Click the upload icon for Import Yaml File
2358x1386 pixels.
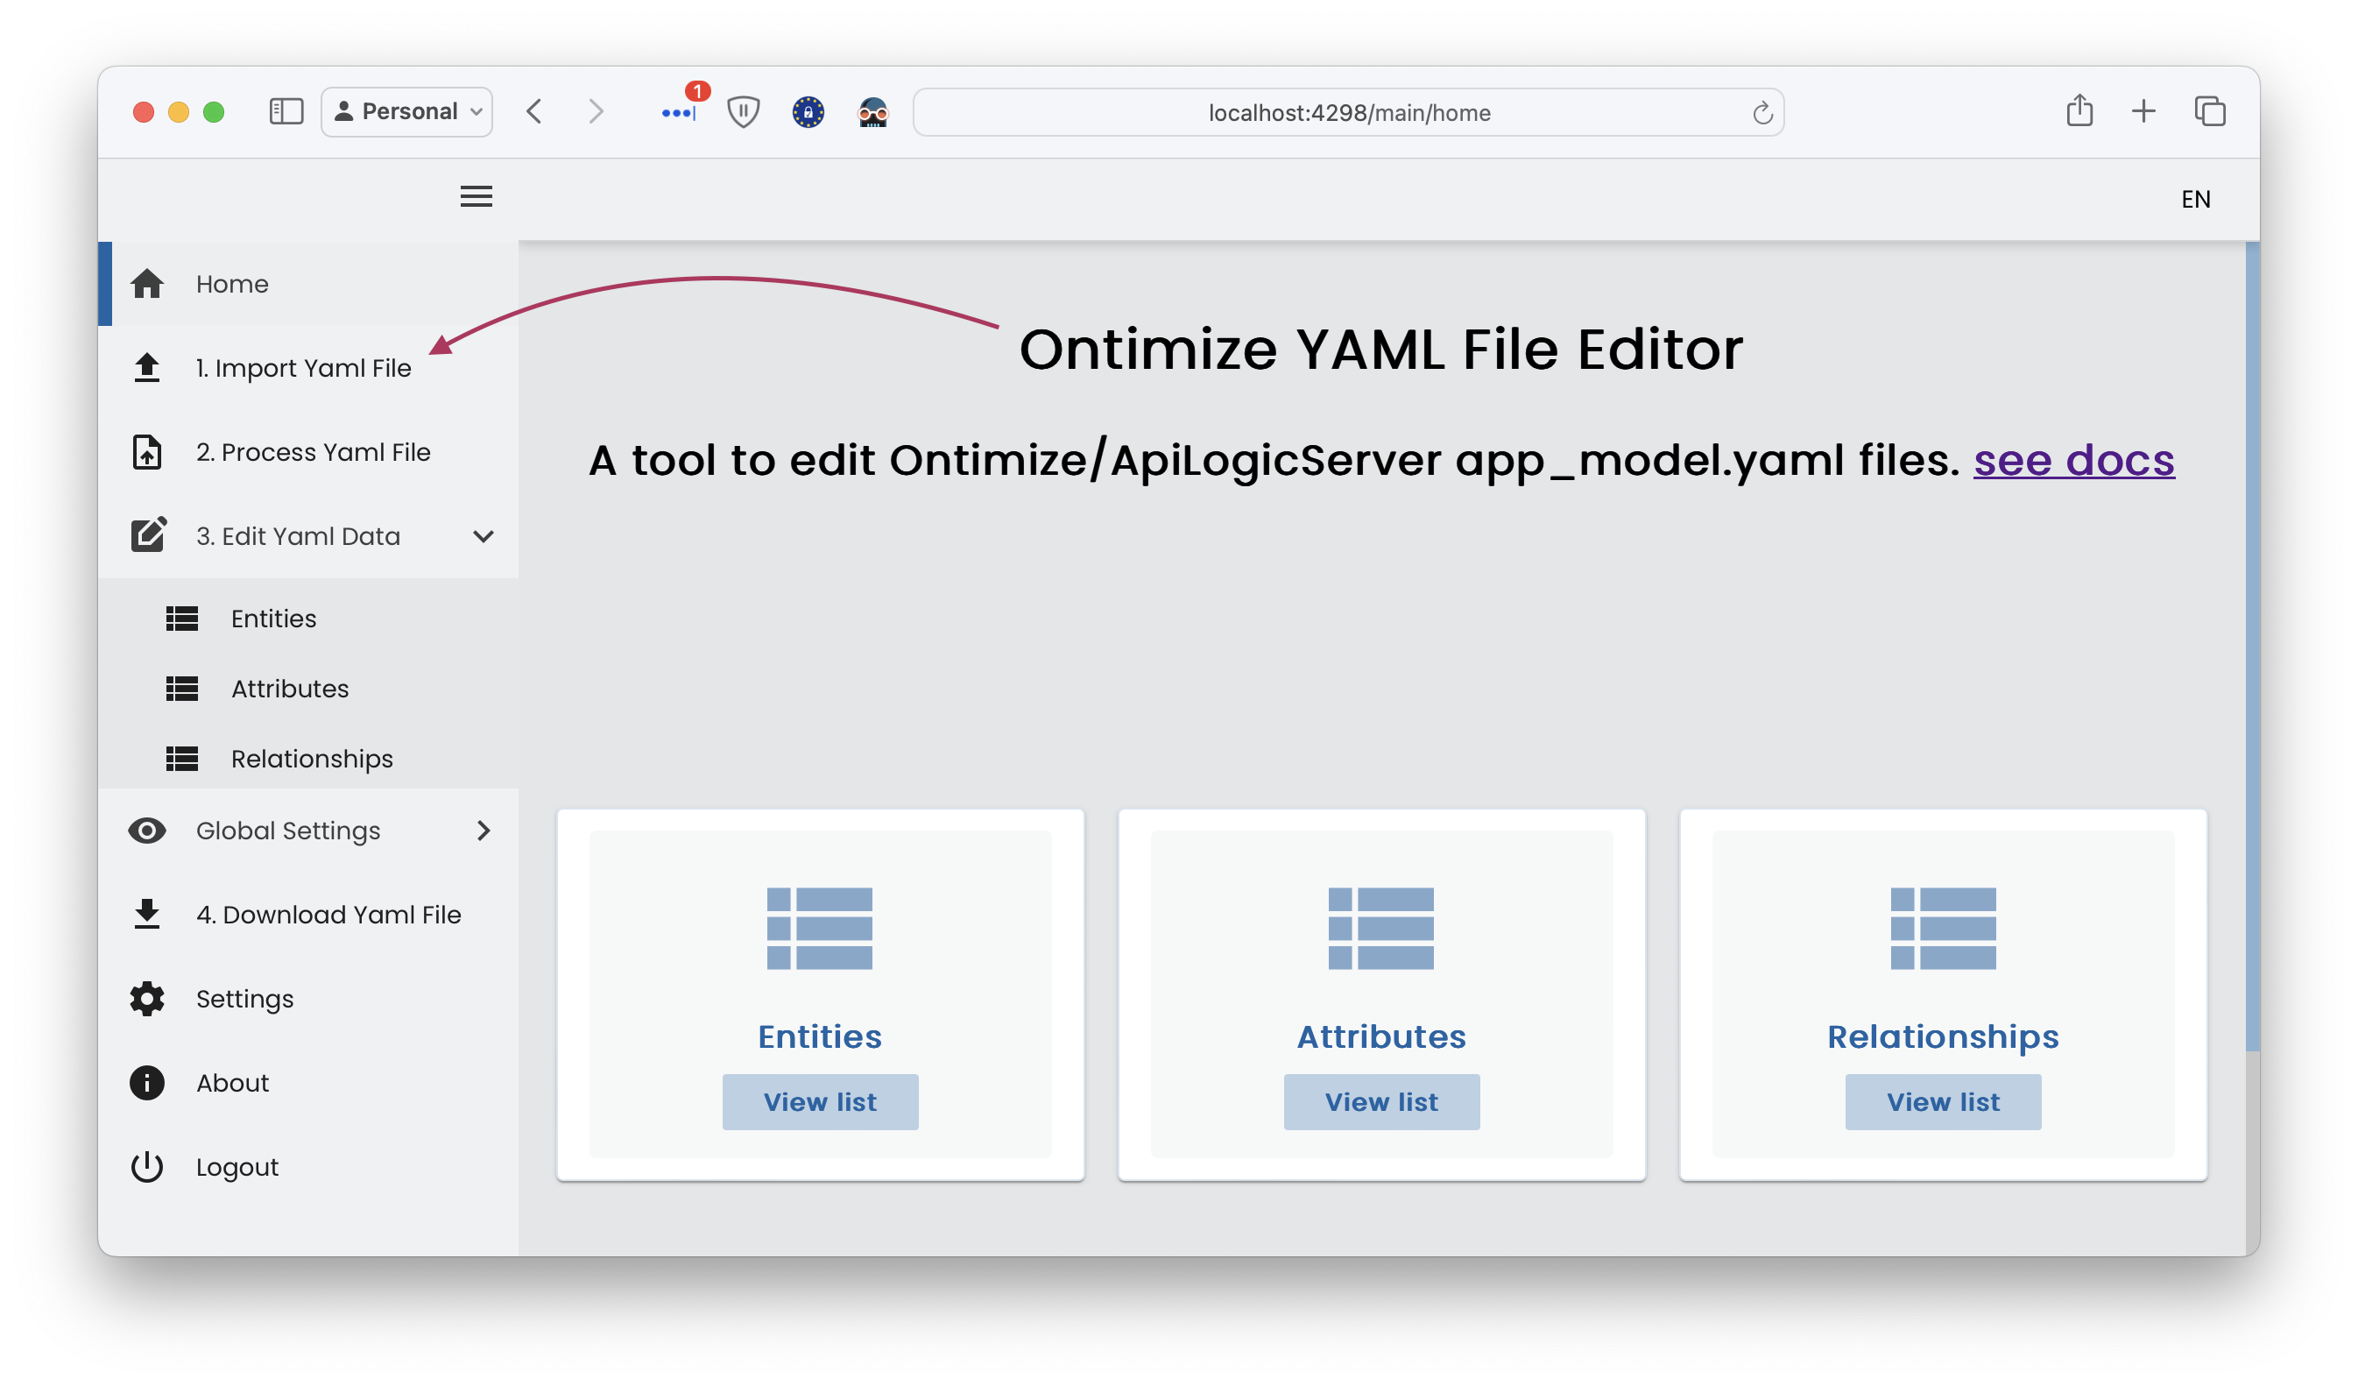pos(147,368)
